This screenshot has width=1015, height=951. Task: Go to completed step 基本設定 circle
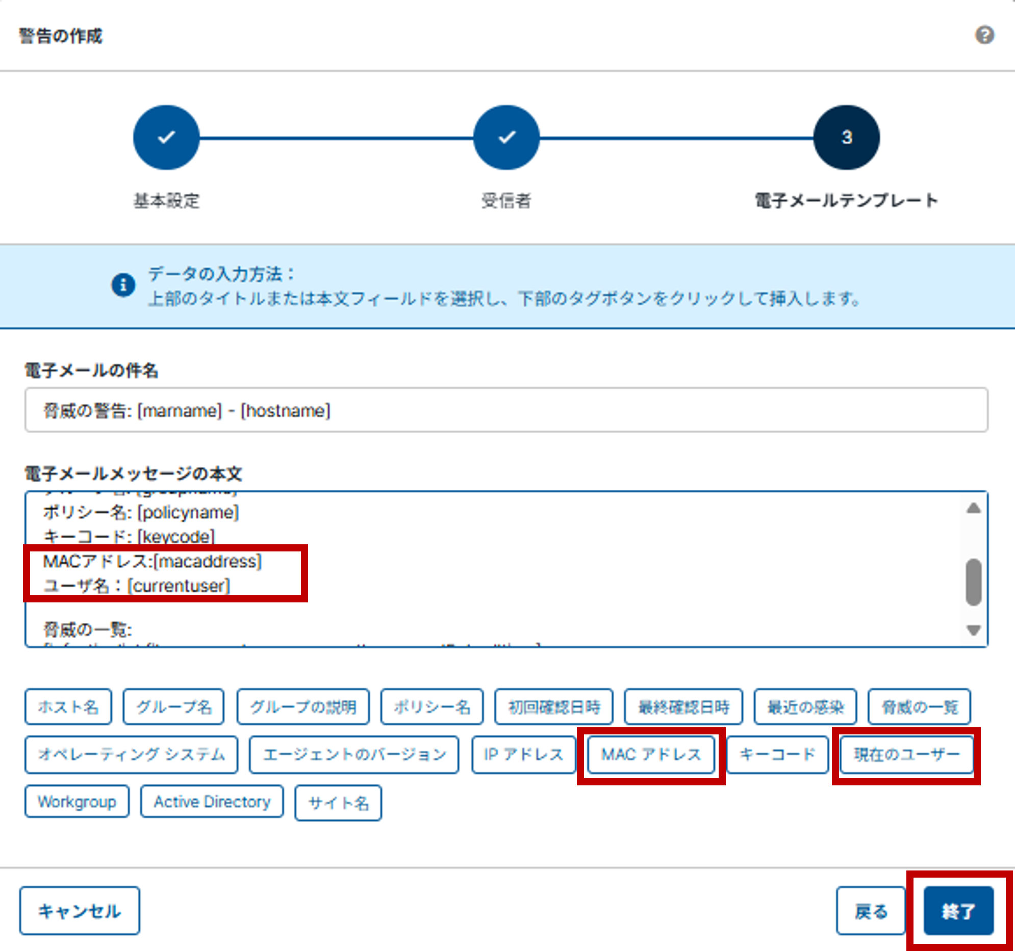(166, 137)
